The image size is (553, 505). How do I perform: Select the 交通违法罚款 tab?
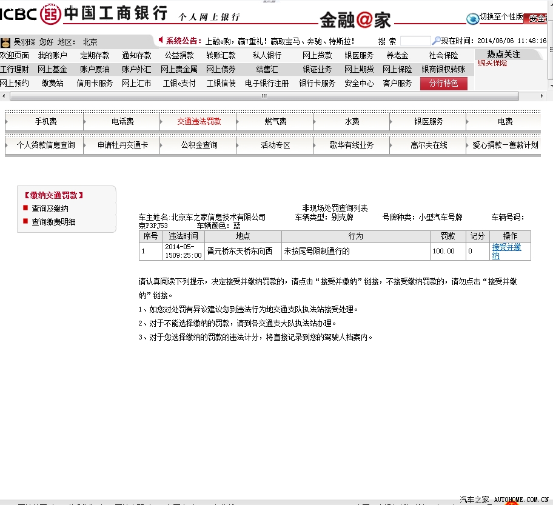[199, 121]
